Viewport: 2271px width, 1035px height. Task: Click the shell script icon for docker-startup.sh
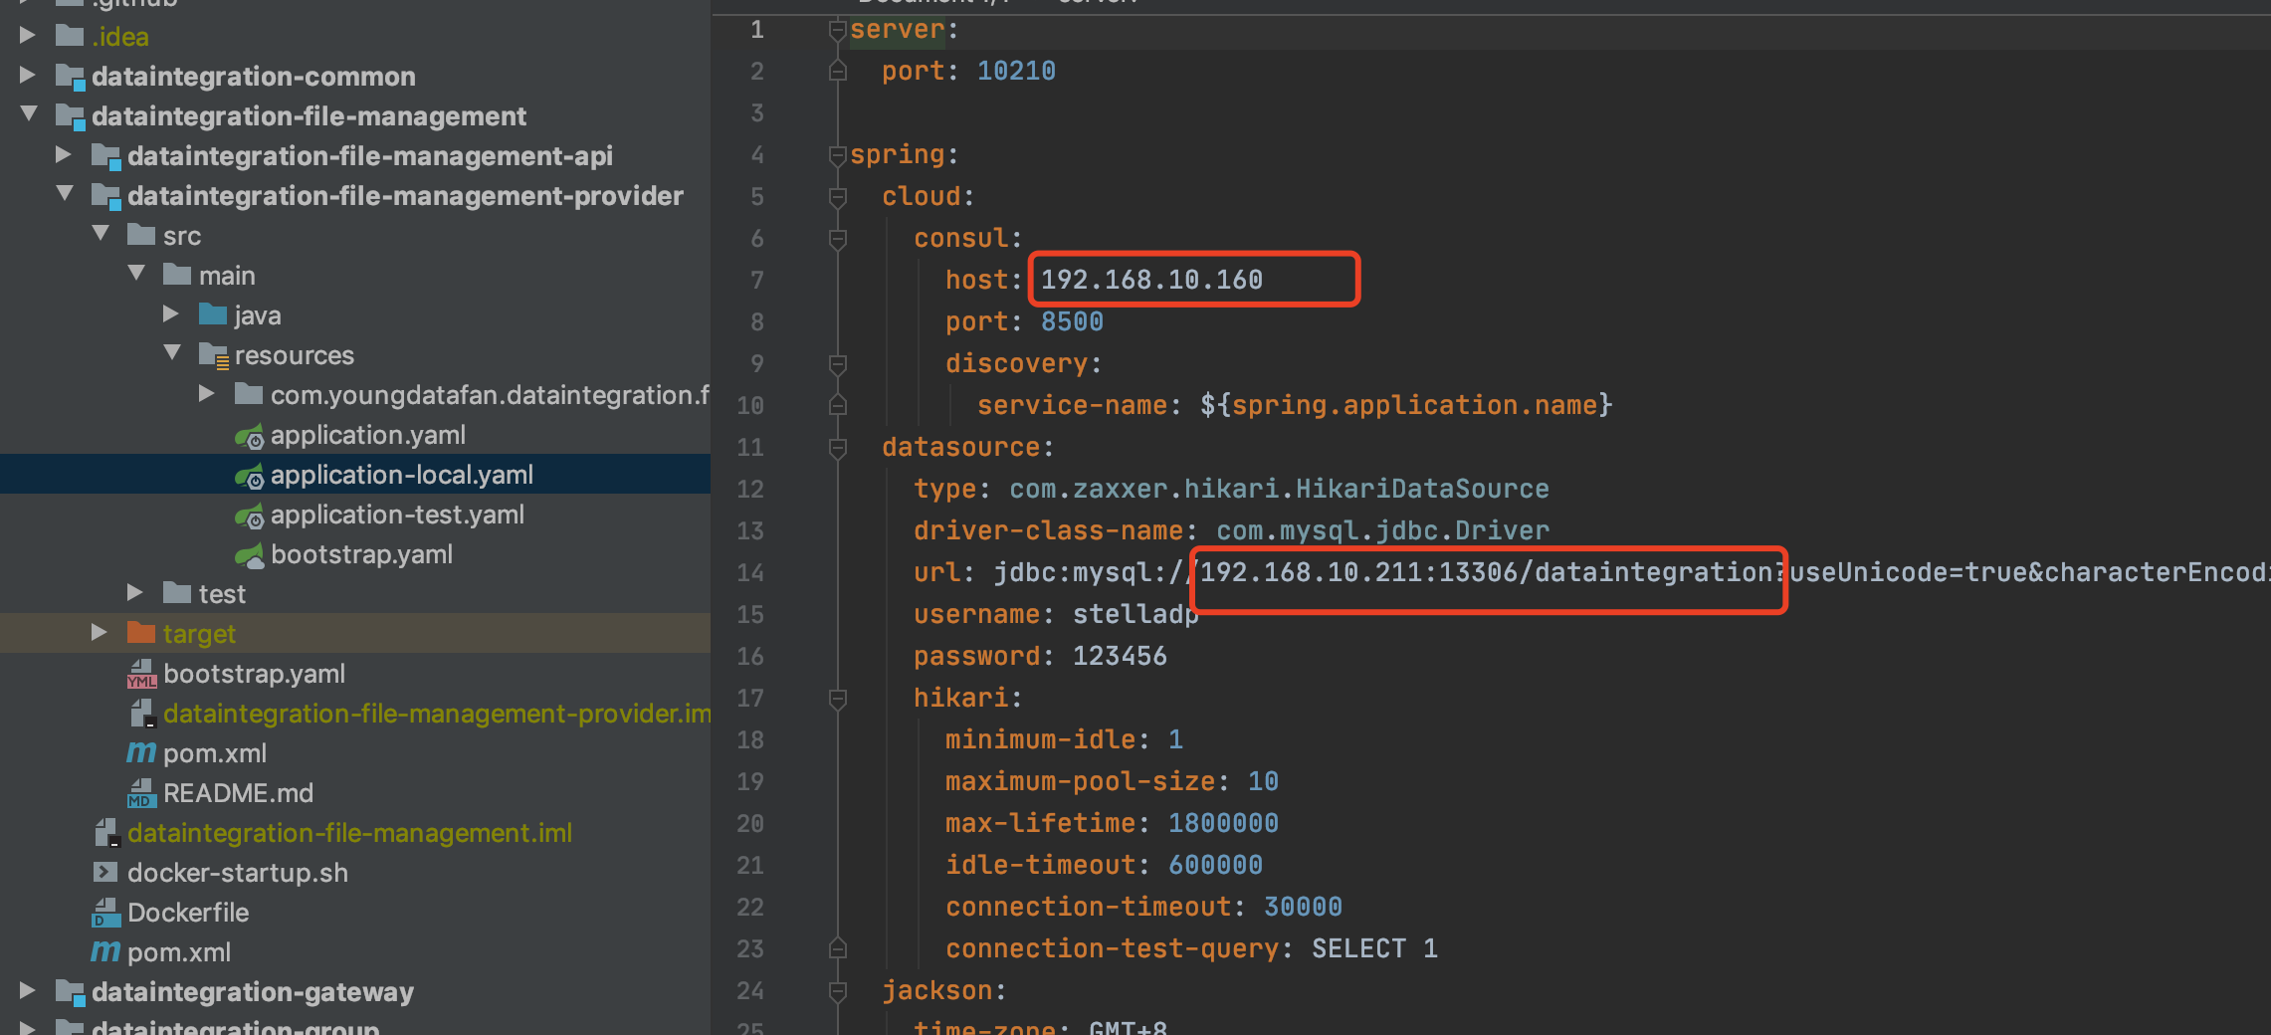click(104, 873)
